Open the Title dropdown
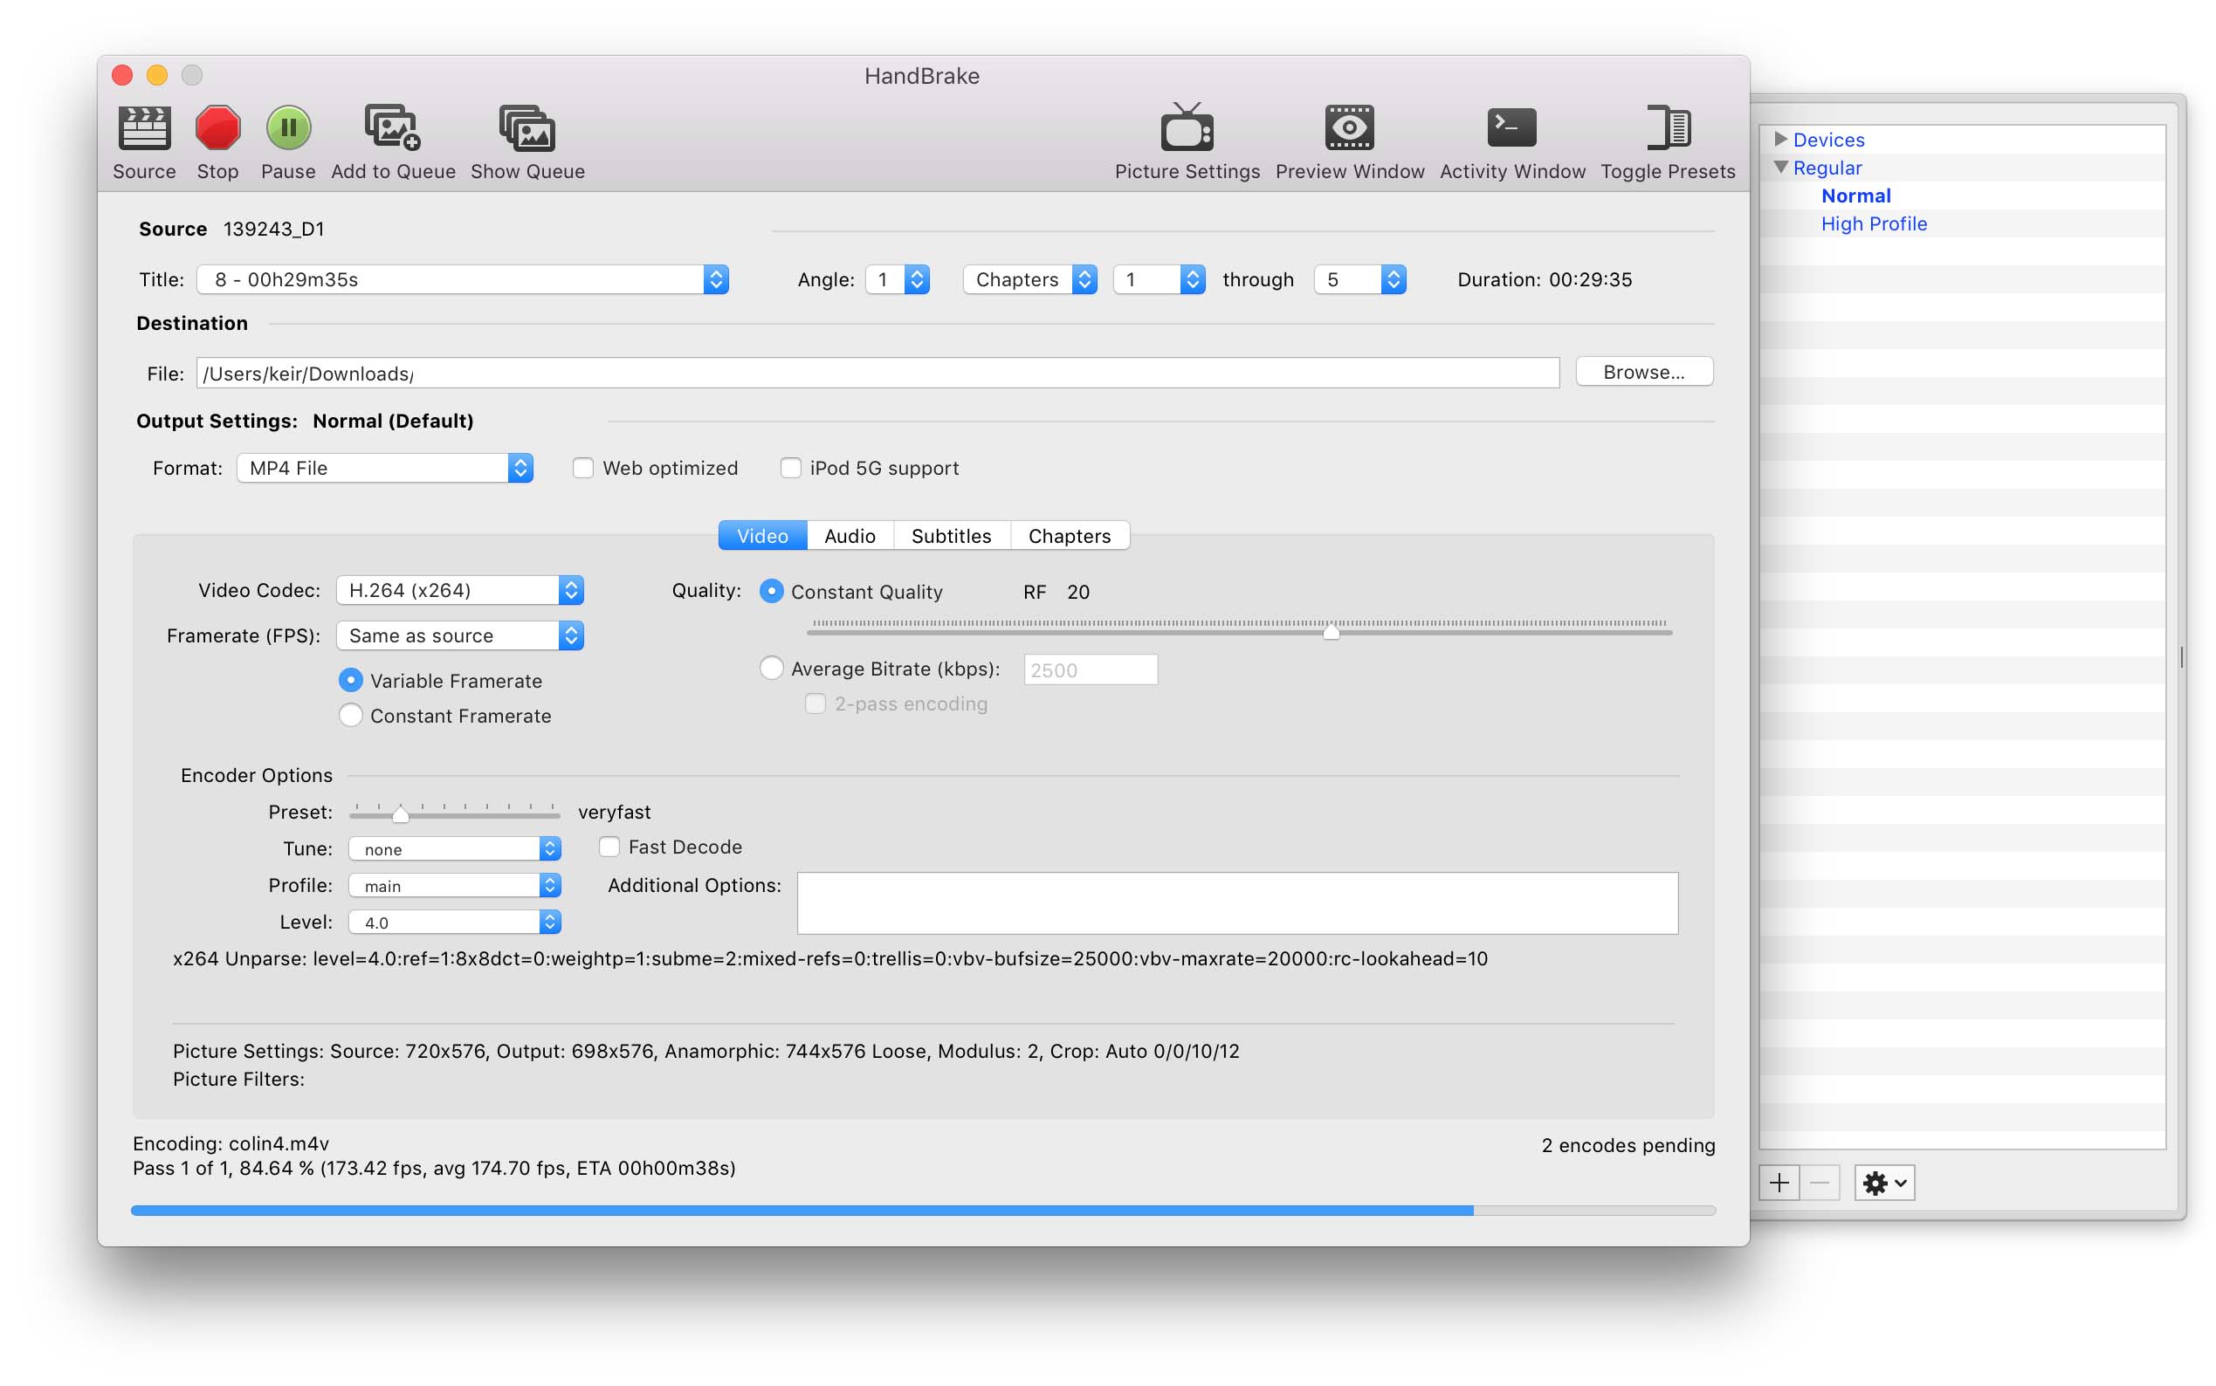This screenshot has width=2216, height=1386. click(x=462, y=279)
